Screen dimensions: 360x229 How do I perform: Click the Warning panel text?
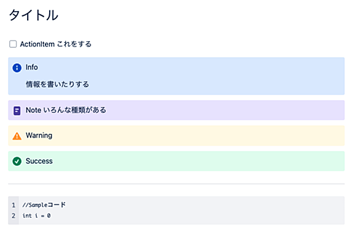coord(39,136)
